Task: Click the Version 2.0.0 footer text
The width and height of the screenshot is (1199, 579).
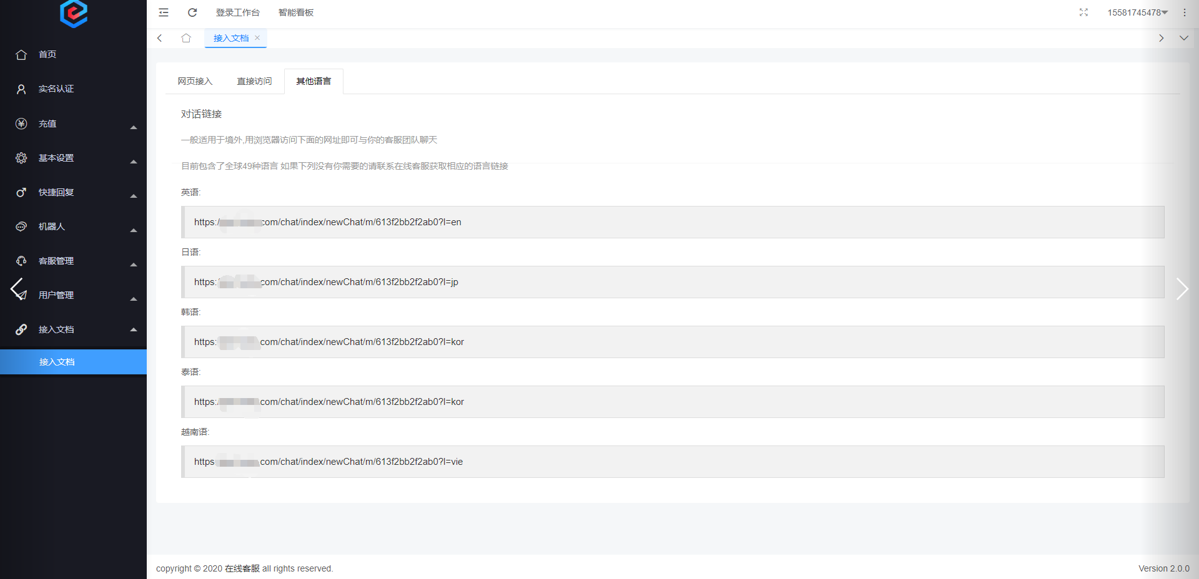Action: [1164, 568]
